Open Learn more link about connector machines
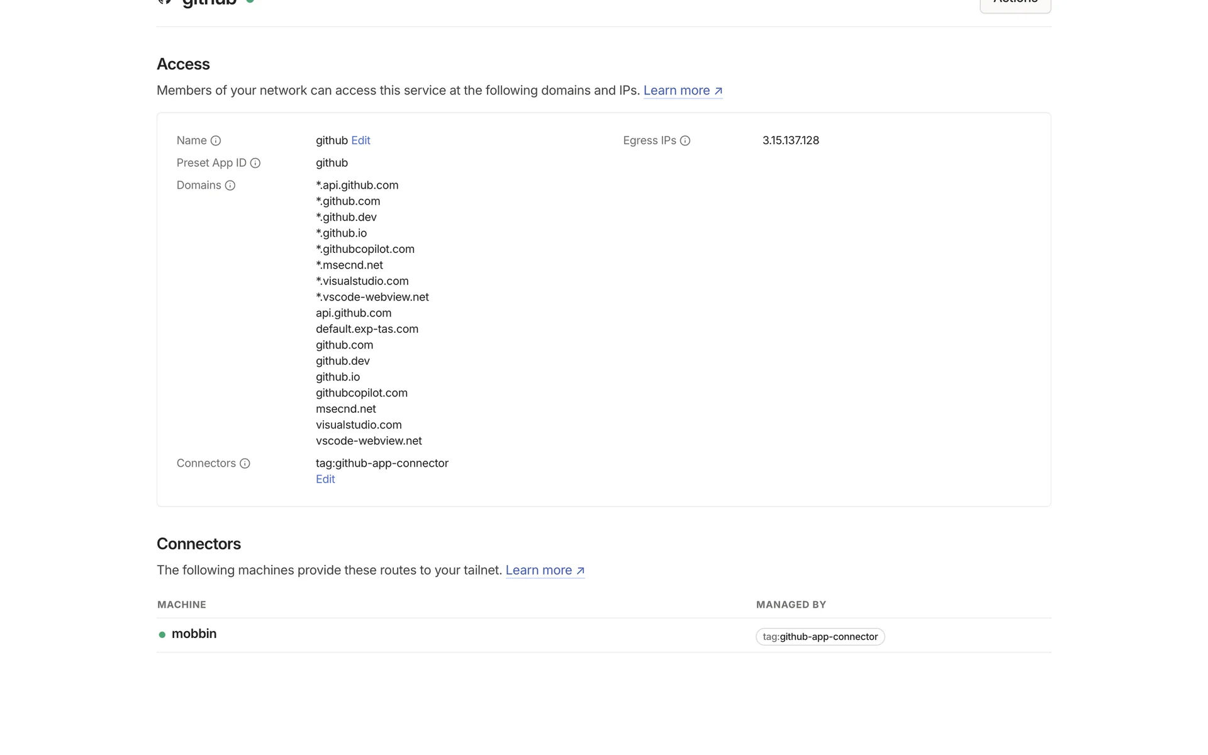Screen dimensions: 1208x755 point(539,571)
